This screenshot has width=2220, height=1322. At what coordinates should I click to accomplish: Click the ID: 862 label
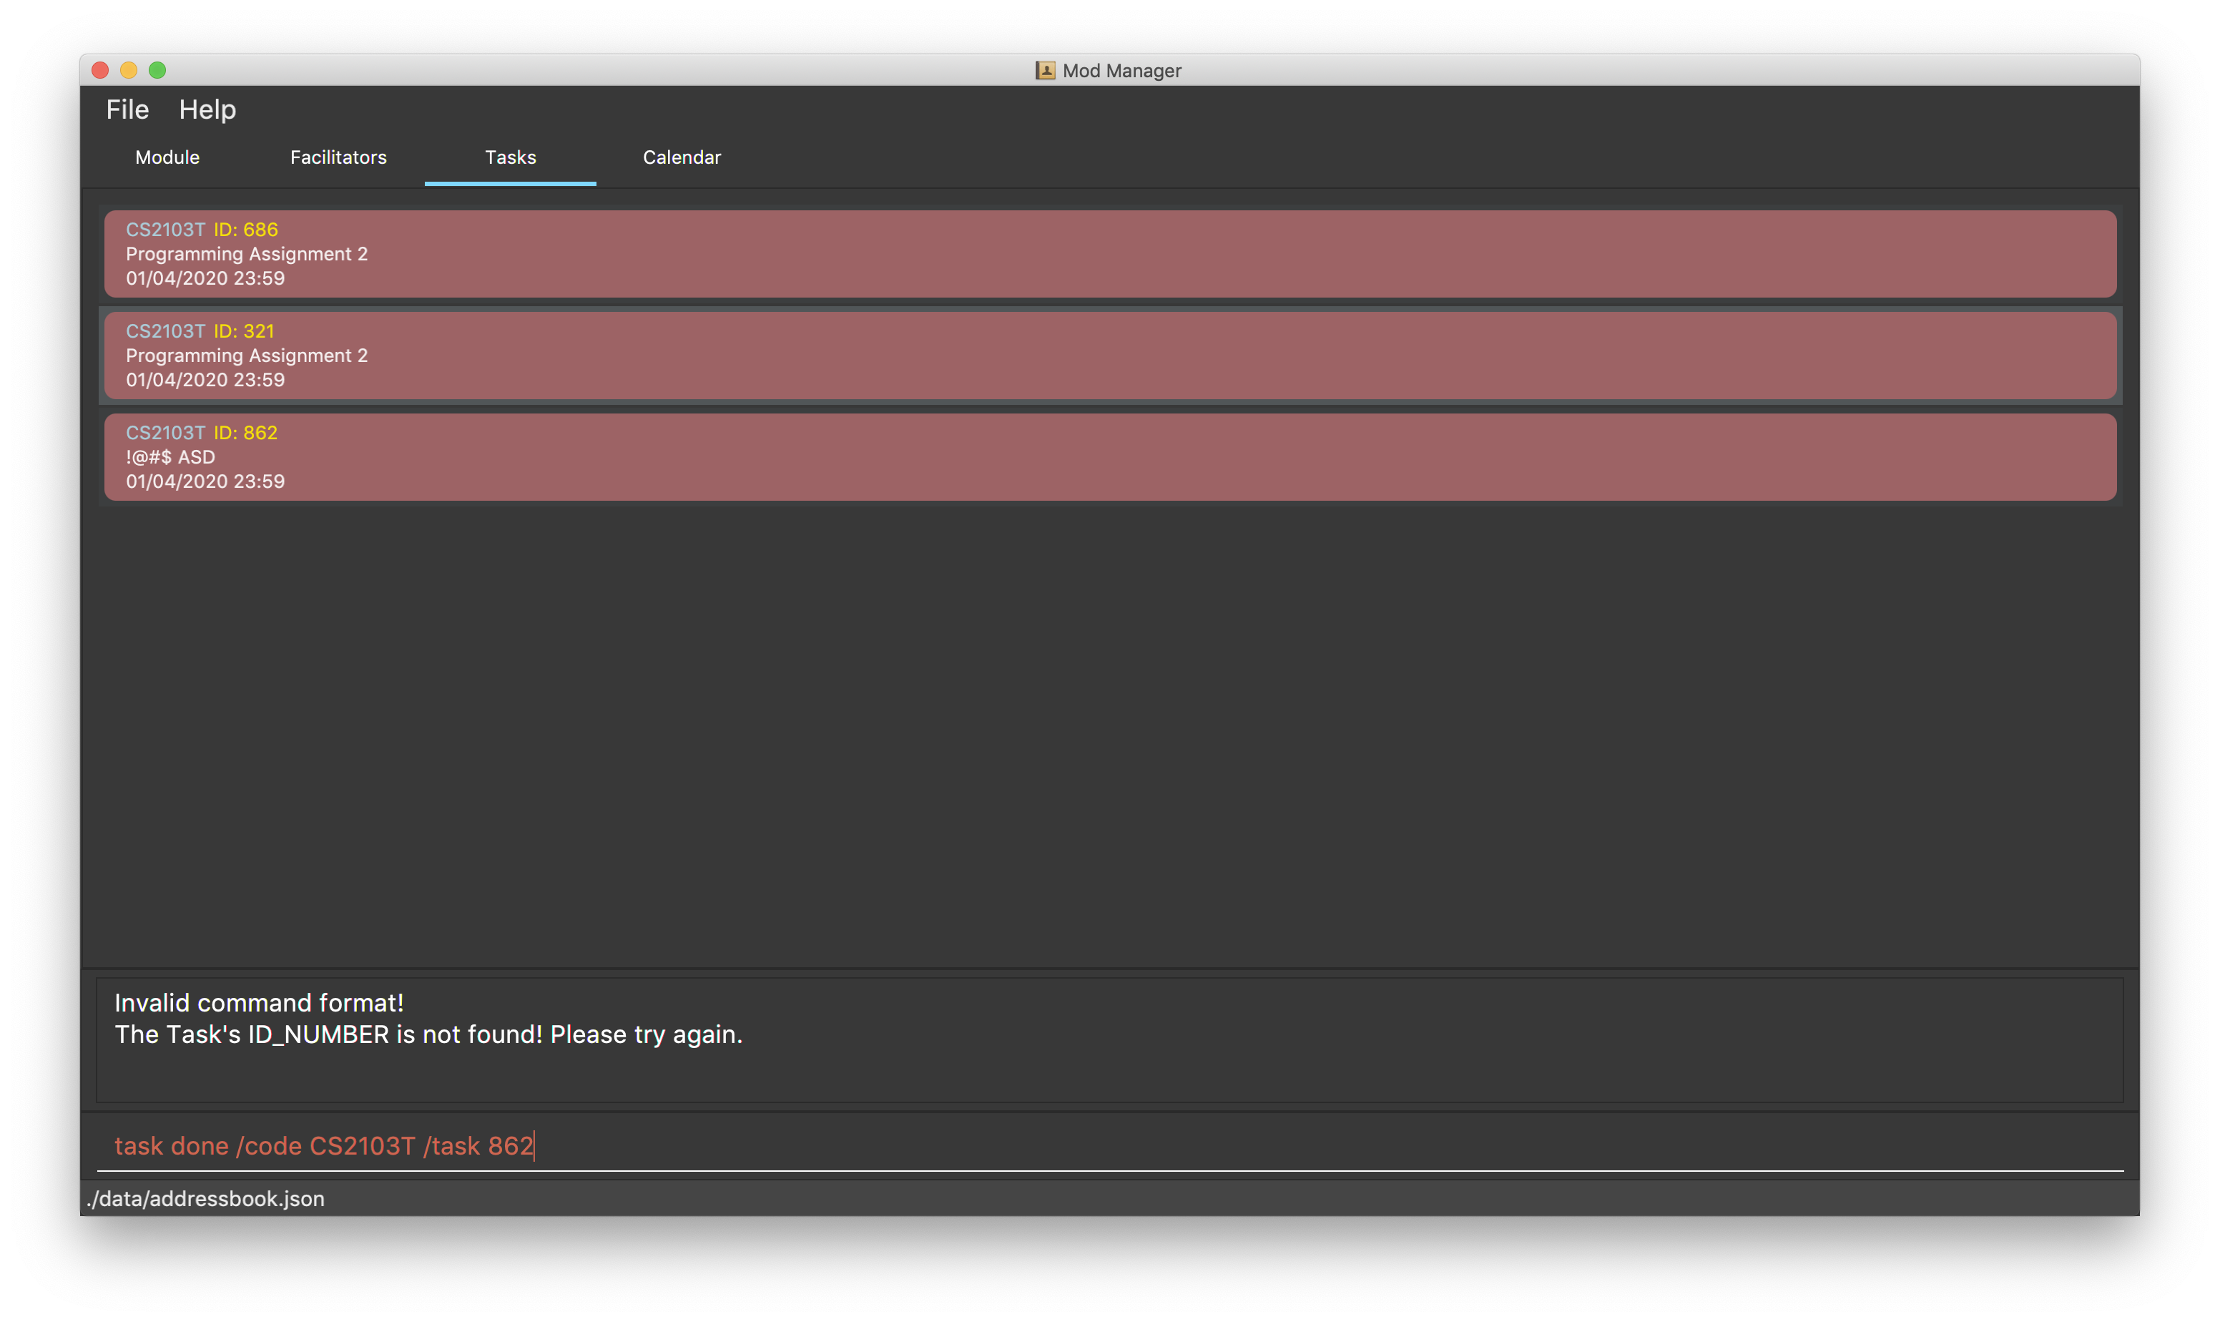coord(246,433)
